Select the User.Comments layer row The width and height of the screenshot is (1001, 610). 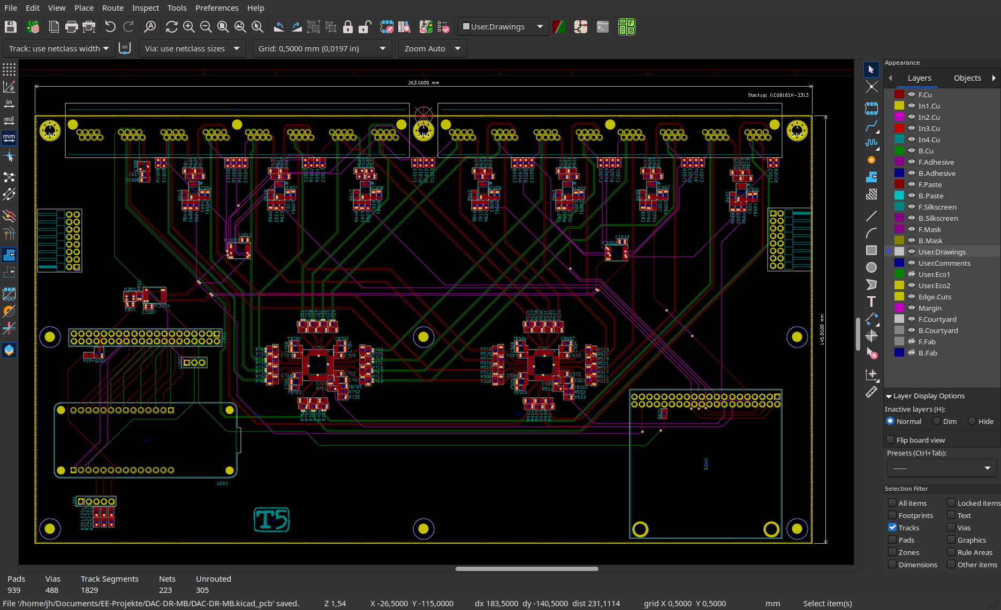coord(942,263)
